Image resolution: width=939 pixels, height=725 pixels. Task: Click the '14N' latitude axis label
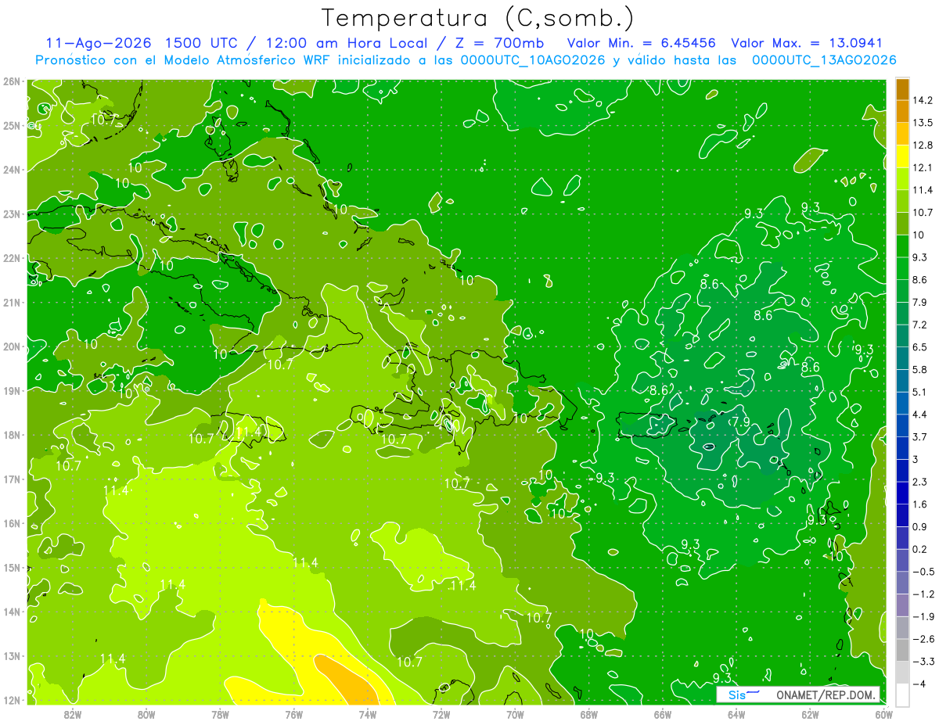pyautogui.click(x=11, y=612)
